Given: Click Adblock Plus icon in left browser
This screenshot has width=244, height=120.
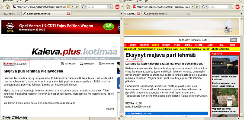Looking at the screenshot, I should click(x=117, y=7).
